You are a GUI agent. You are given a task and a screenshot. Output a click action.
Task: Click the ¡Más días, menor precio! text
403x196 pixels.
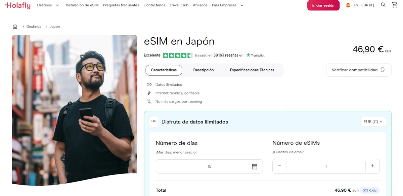(176, 152)
